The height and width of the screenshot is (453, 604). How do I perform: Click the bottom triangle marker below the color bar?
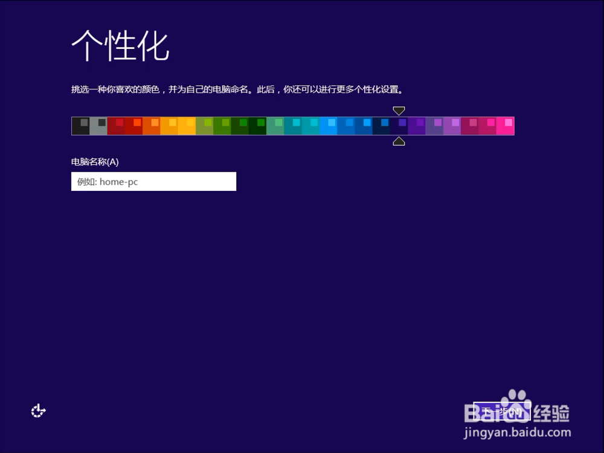tap(399, 141)
